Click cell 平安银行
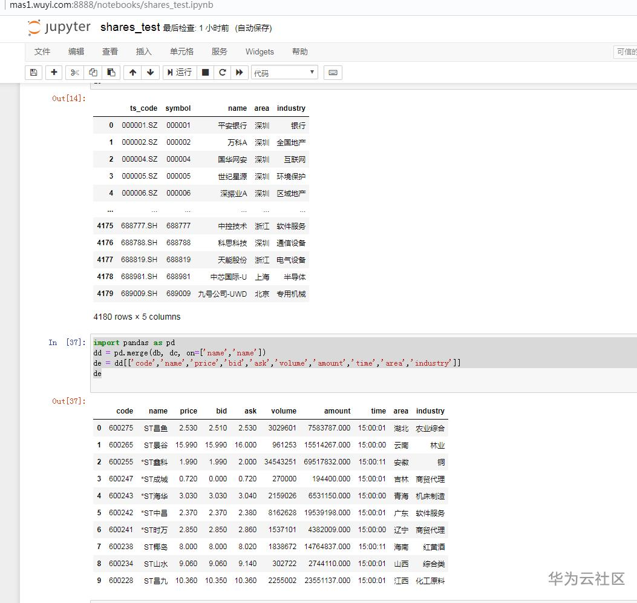 click(x=232, y=126)
